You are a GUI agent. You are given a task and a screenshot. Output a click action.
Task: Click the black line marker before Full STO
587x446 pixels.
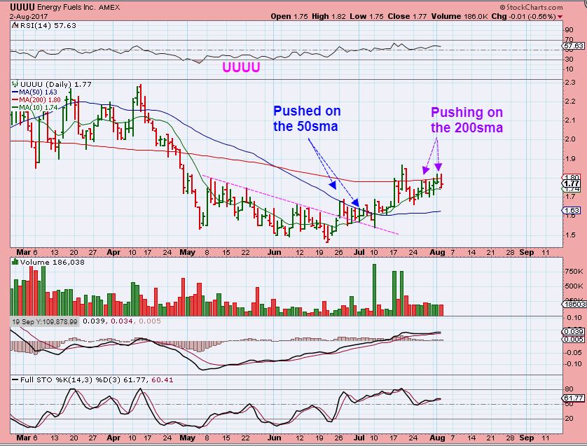[15, 379]
